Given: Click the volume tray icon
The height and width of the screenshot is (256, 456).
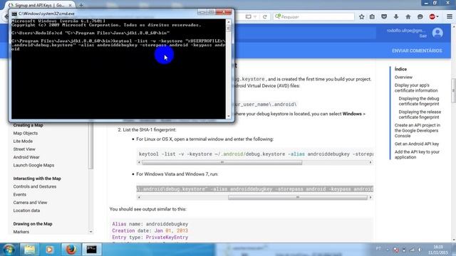Looking at the screenshot, I should pos(420,250).
